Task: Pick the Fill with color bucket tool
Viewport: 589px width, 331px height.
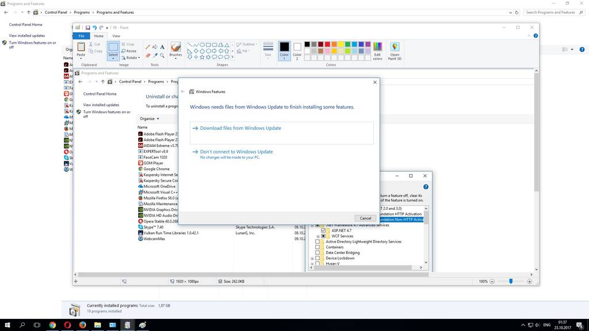Action: 155,47
